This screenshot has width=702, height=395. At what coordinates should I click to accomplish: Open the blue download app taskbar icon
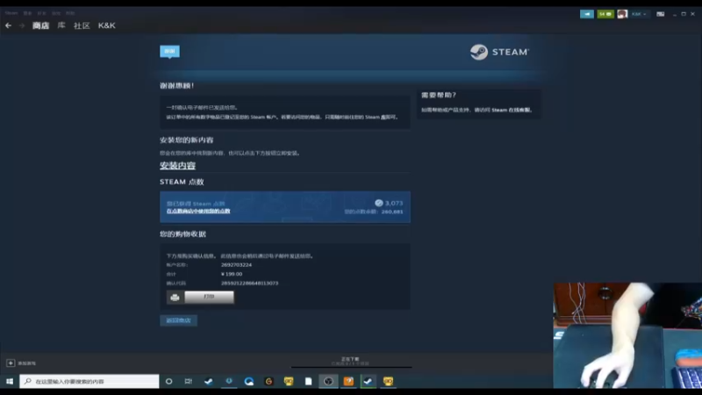click(229, 381)
